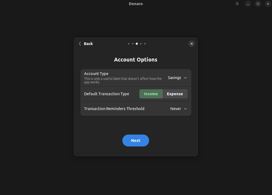Open the hamburger main menu
Screen dimensions: 272x195
pyautogui.click(x=237, y=4)
